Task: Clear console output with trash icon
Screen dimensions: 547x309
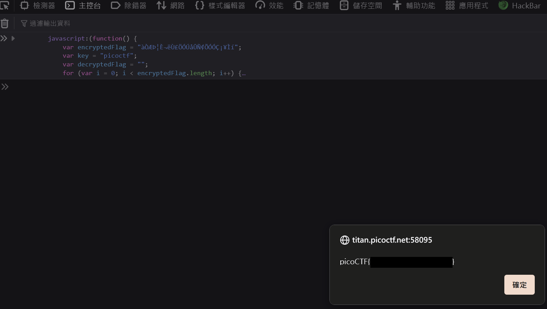Action: pyautogui.click(x=5, y=23)
